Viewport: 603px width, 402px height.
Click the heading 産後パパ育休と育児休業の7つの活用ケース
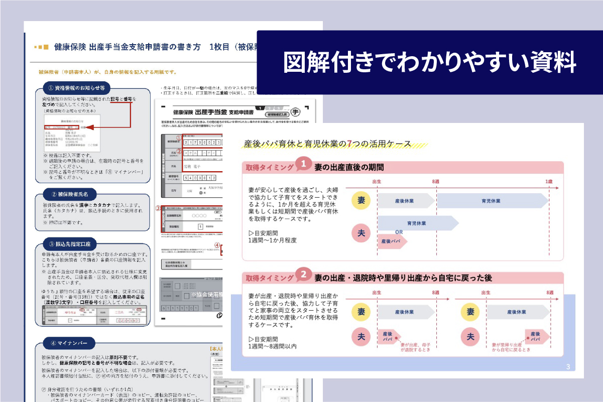click(x=327, y=144)
